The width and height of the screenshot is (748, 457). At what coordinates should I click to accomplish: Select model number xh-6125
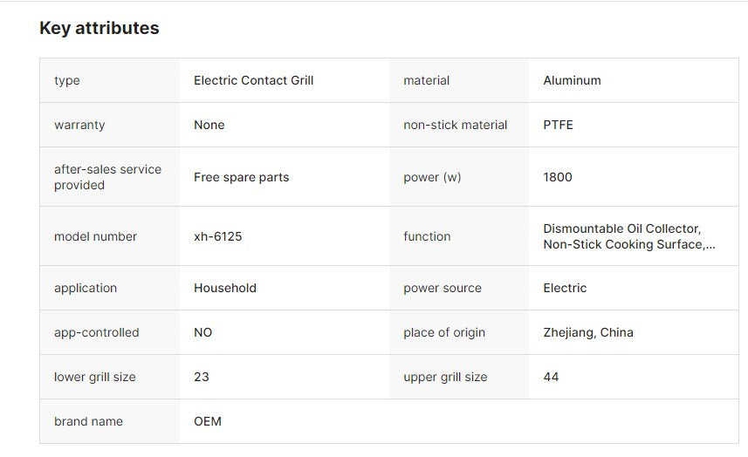(x=217, y=236)
